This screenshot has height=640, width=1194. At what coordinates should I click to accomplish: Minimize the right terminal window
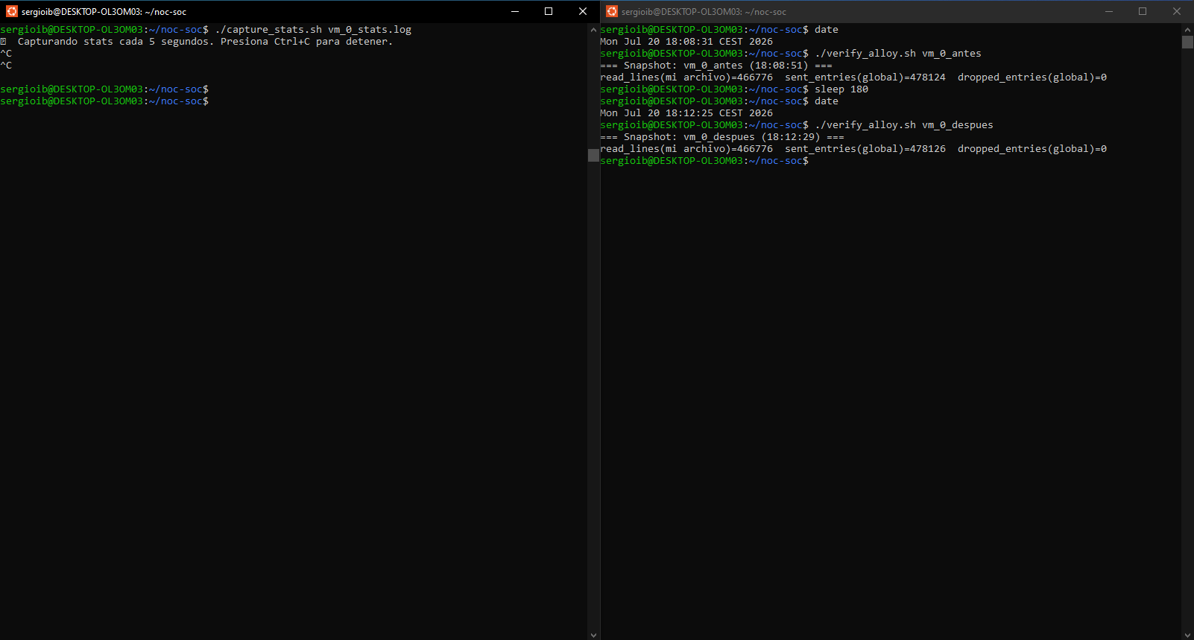click(x=1109, y=11)
